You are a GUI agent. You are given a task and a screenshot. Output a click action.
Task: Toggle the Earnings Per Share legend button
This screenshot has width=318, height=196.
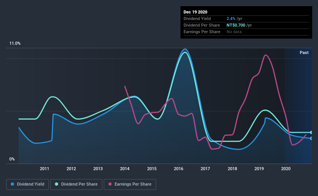click(x=130, y=184)
